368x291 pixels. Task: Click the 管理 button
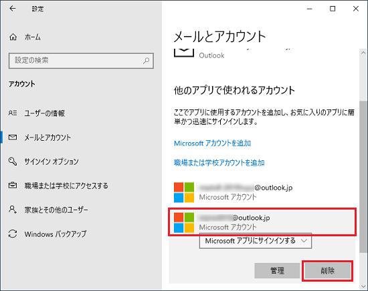click(x=277, y=270)
